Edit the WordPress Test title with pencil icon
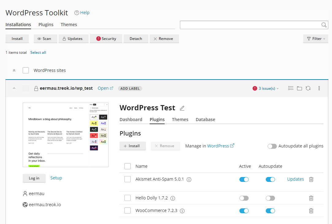This screenshot has height=224, width=332. [x=182, y=108]
